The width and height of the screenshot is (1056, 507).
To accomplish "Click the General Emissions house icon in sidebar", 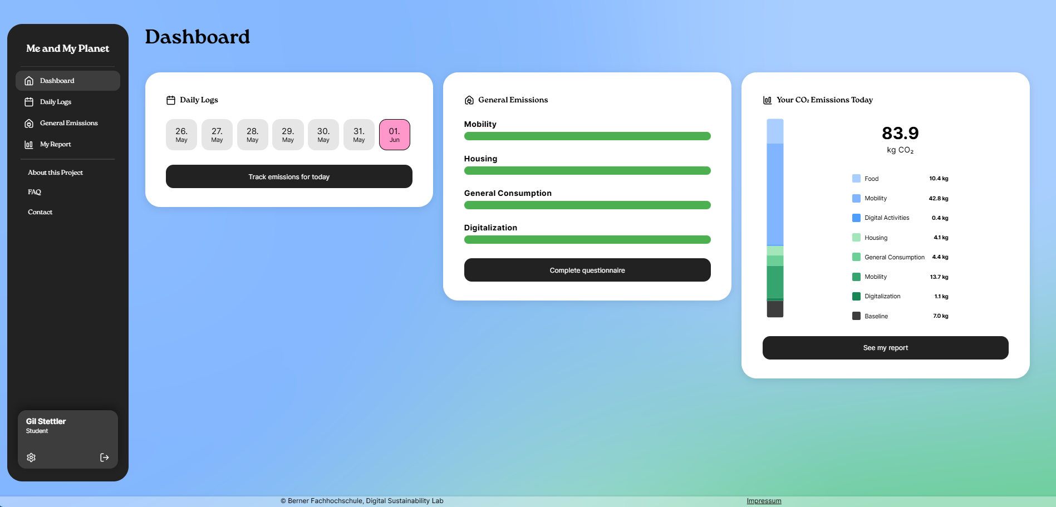I will 29,123.
